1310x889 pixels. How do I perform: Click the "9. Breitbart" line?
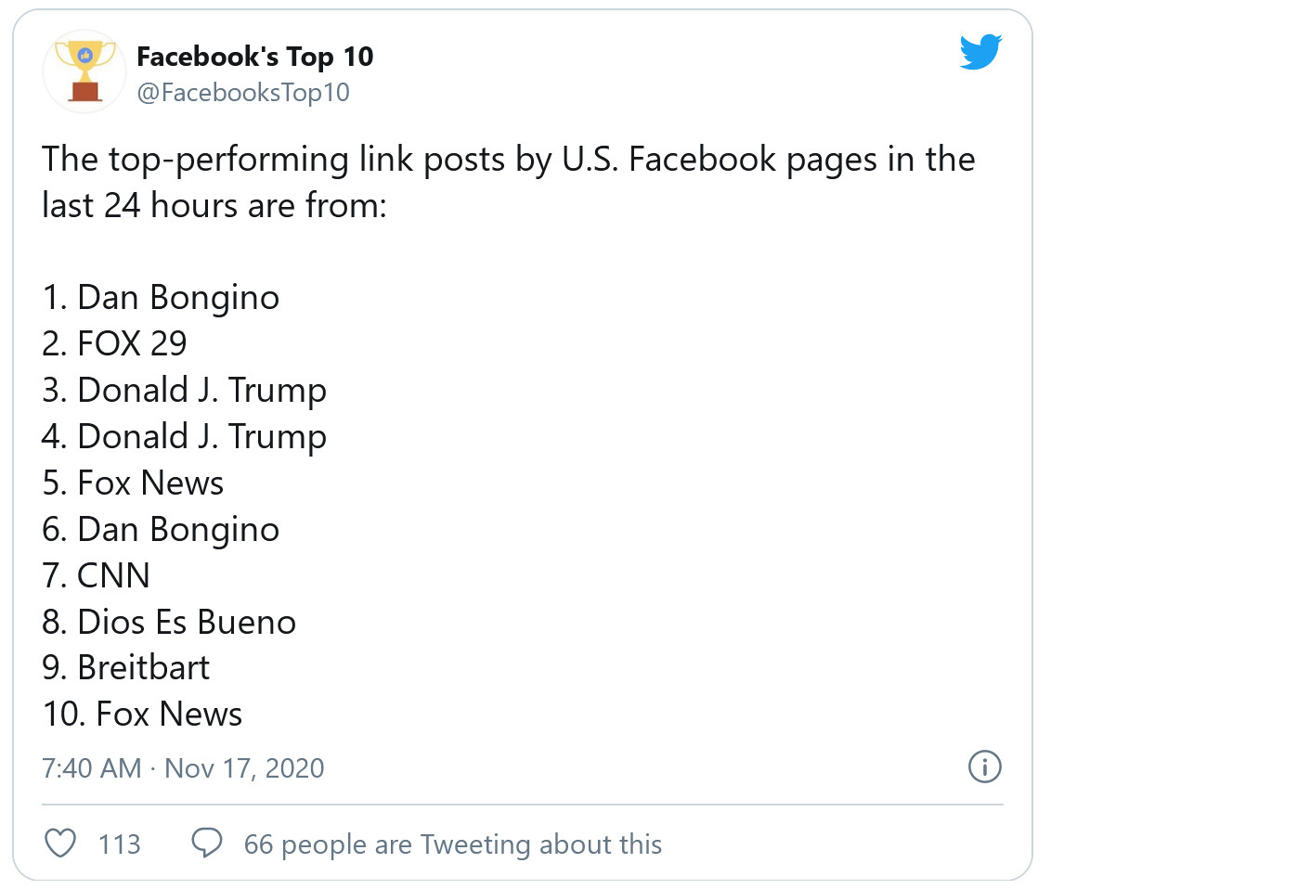point(125,668)
